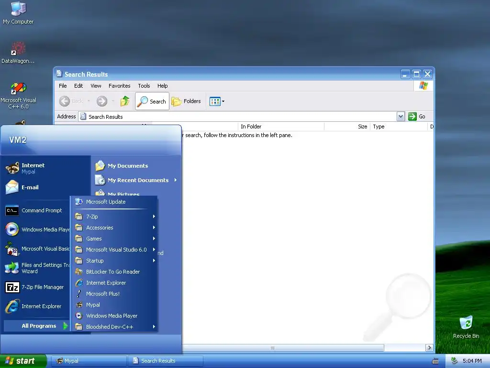Expand Microsoft Visual Studio 6.0 folder
This screenshot has width=490, height=368.
115,249
